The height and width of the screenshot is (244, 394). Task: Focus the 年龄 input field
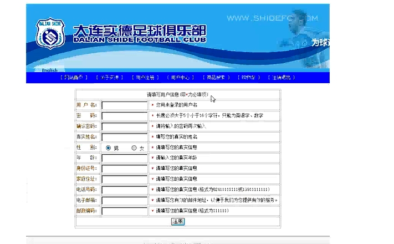click(x=124, y=158)
